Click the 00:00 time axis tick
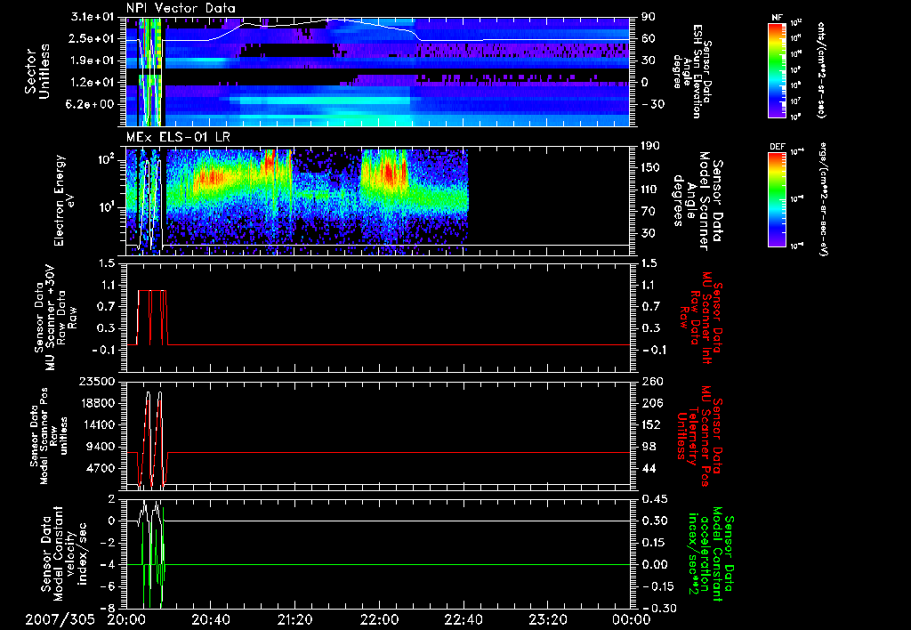The width and height of the screenshot is (911, 630). pos(632,619)
